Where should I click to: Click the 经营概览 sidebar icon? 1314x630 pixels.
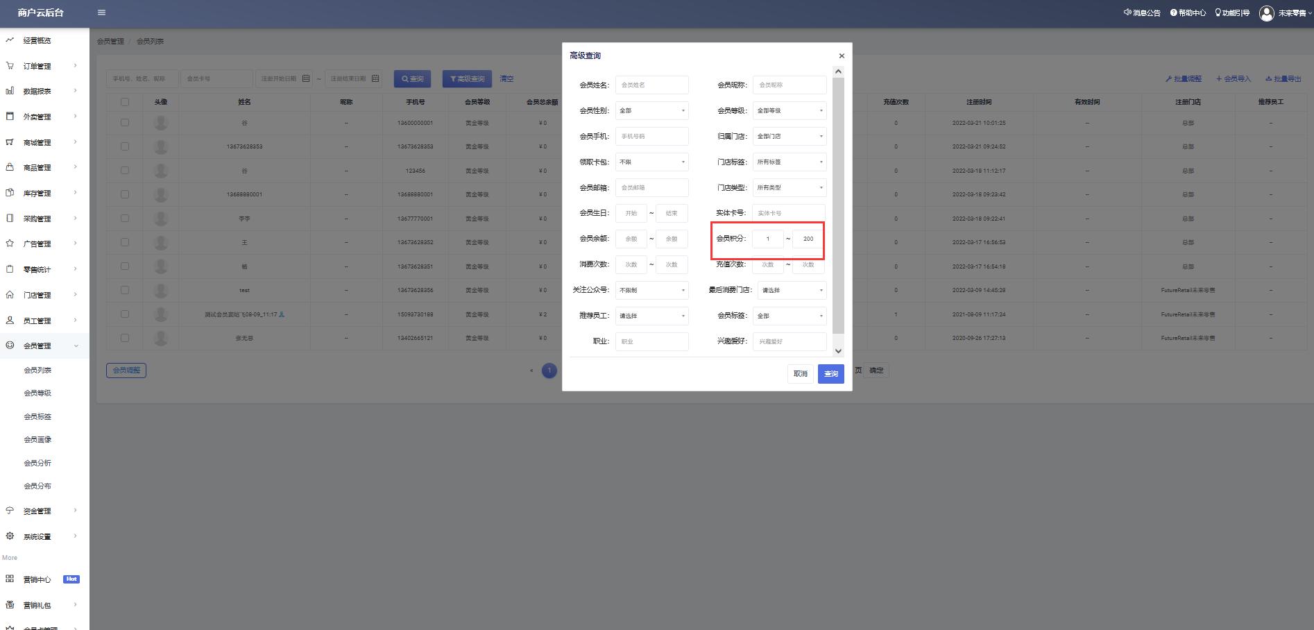(10, 40)
